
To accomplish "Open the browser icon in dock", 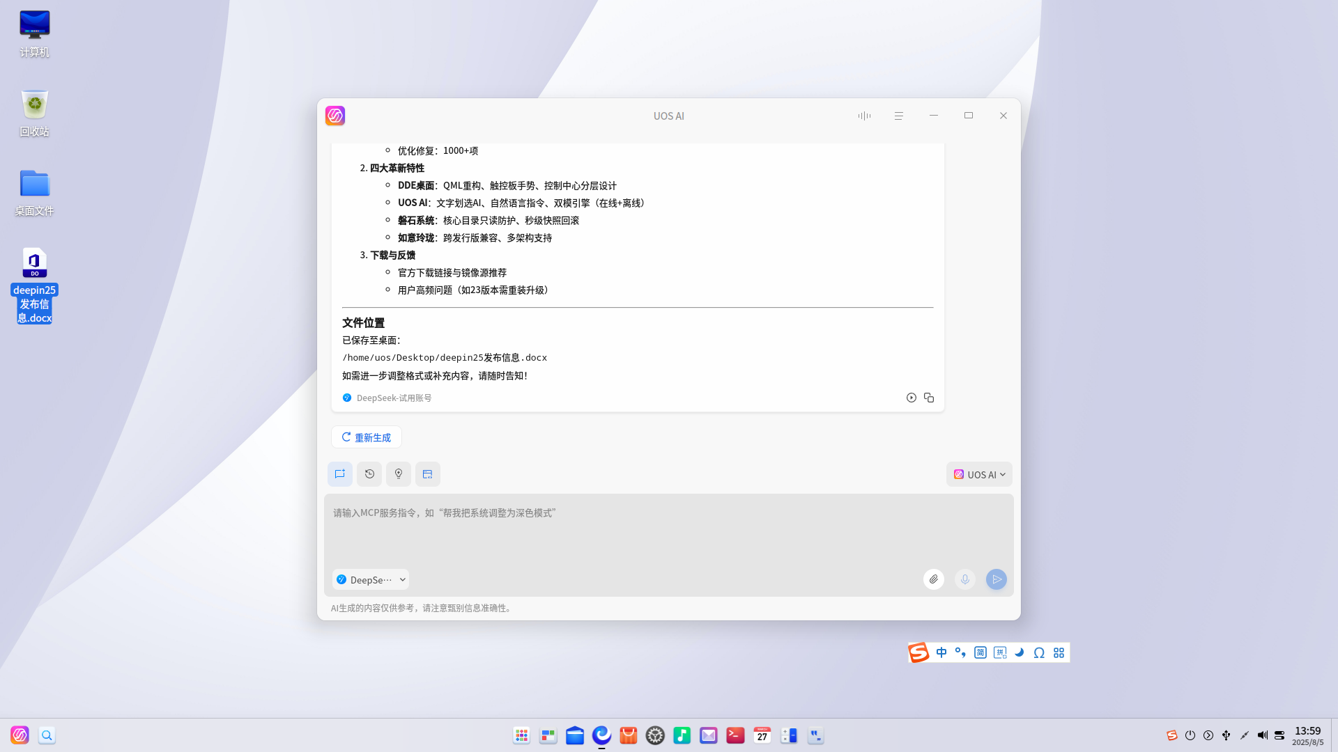I will (601, 735).
